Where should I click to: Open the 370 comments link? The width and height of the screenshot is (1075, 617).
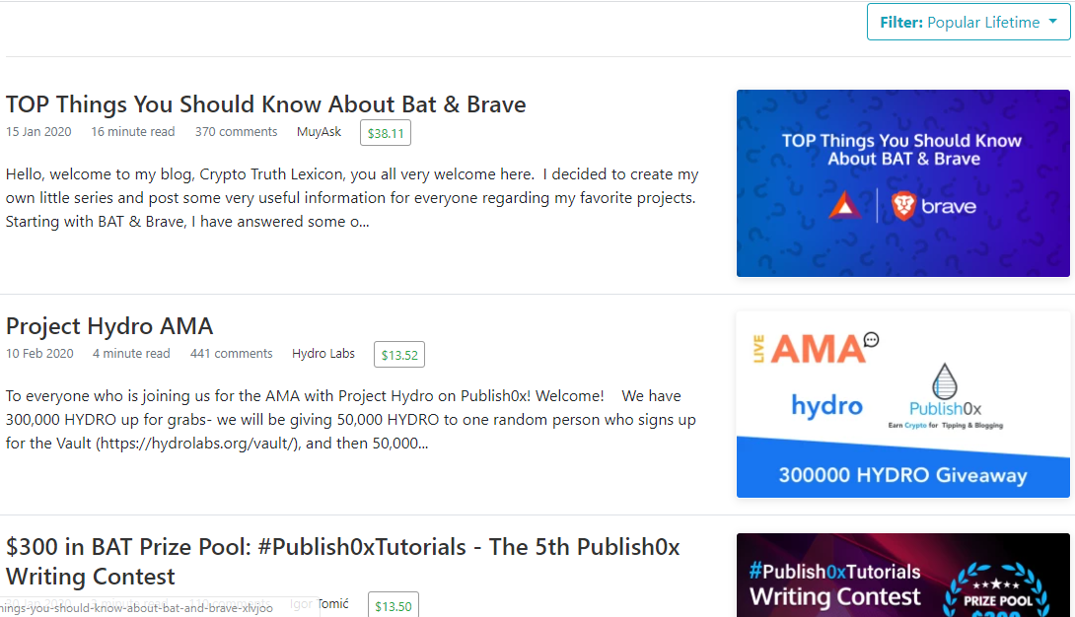pos(236,131)
